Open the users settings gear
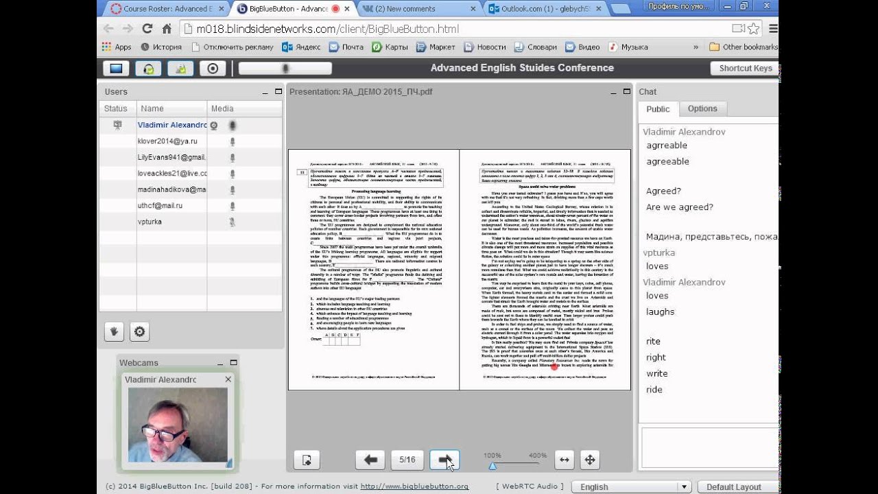The image size is (878, 494). (139, 331)
